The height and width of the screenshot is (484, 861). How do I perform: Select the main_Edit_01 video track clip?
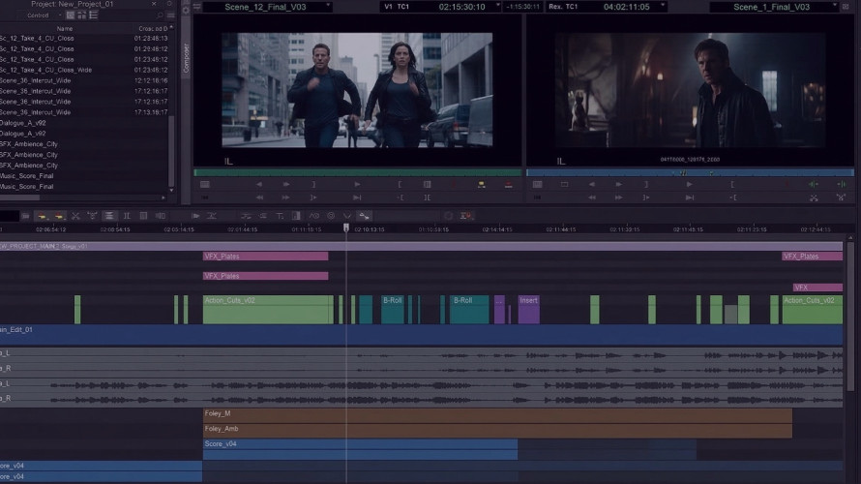[421, 335]
